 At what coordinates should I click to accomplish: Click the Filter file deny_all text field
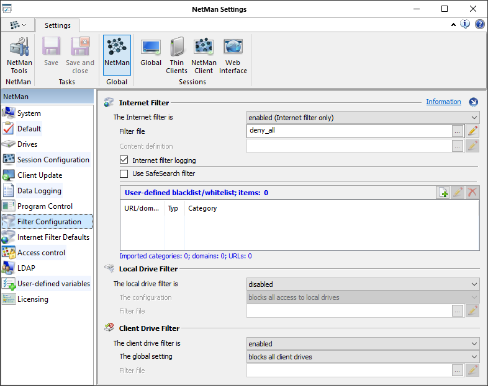(x=348, y=131)
